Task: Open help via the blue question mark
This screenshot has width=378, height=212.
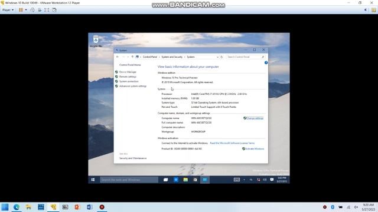Action: point(266,63)
